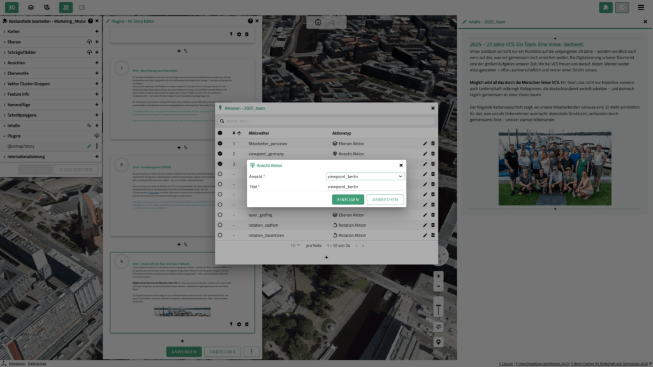Uncheck the row number 3 checkbox
The image size is (653, 367).
click(x=220, y=164)
